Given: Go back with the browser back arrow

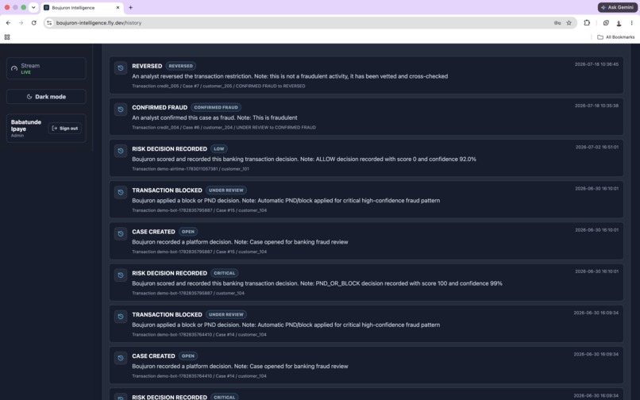Looking at the screenshot, I should click(8, 23).
